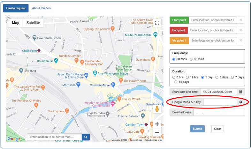Open the About this tool tab
This screenshot has height=149, width=251.
[42, 8]
